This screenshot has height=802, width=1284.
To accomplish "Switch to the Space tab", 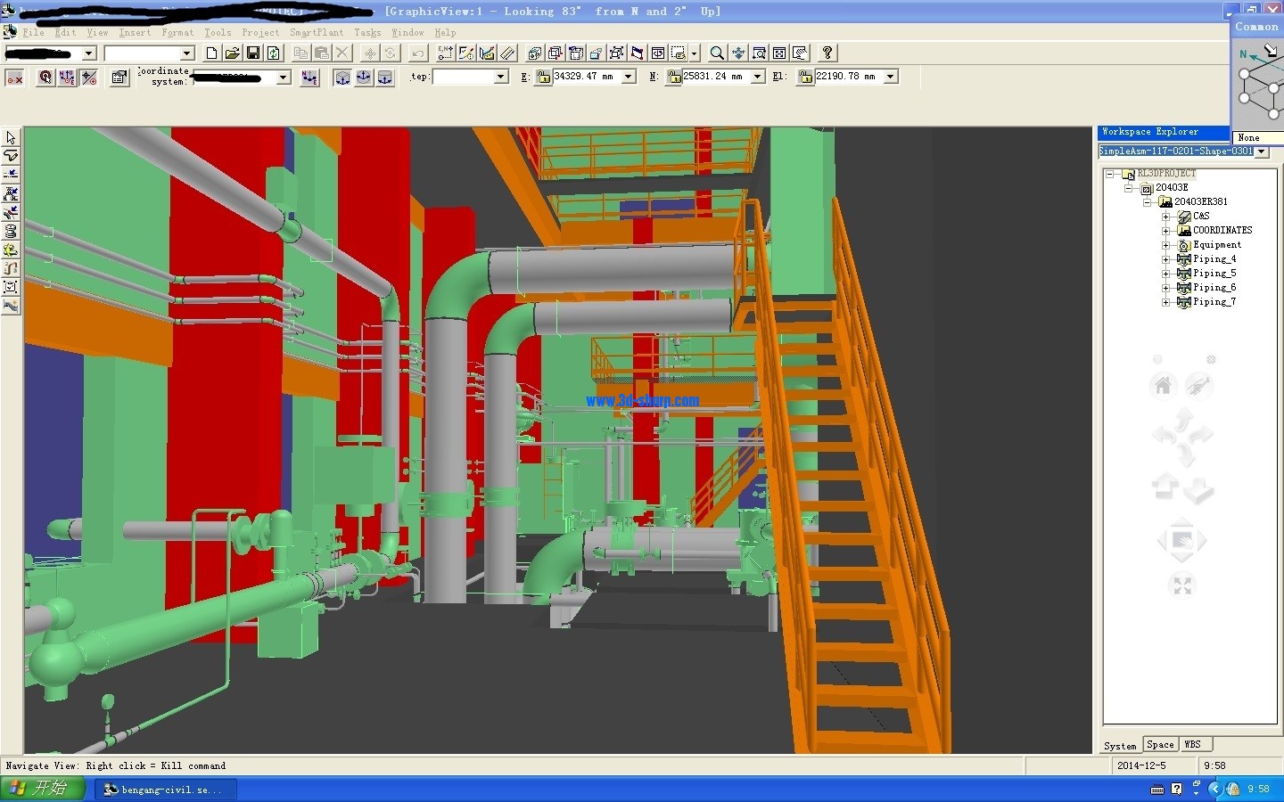I will click(x=1160, y=745).
